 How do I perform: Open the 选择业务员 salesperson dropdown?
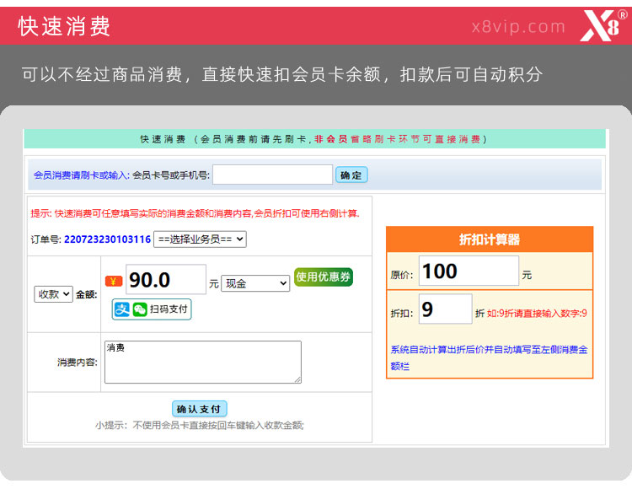200,239
